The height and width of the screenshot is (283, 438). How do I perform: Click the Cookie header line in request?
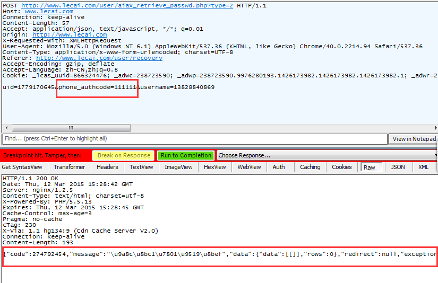click(x=220, y=76)
